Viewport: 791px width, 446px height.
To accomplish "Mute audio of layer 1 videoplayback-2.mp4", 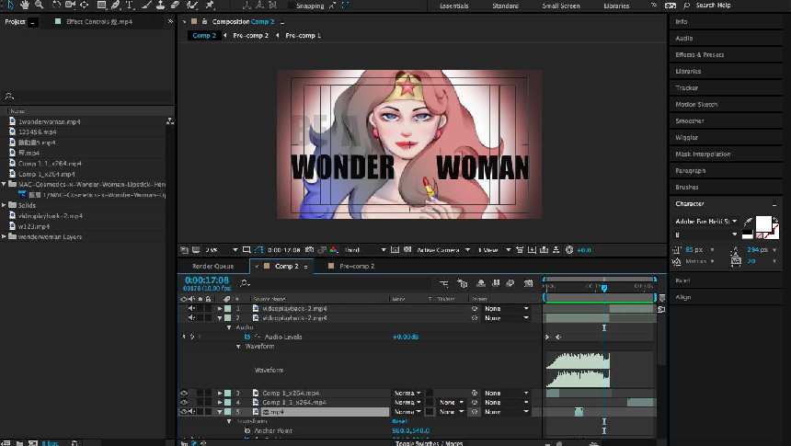I will (191, 308).
